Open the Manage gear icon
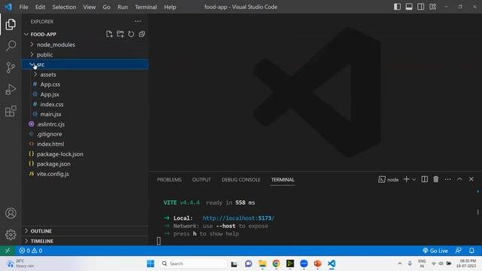 click(x=11, y=235)
